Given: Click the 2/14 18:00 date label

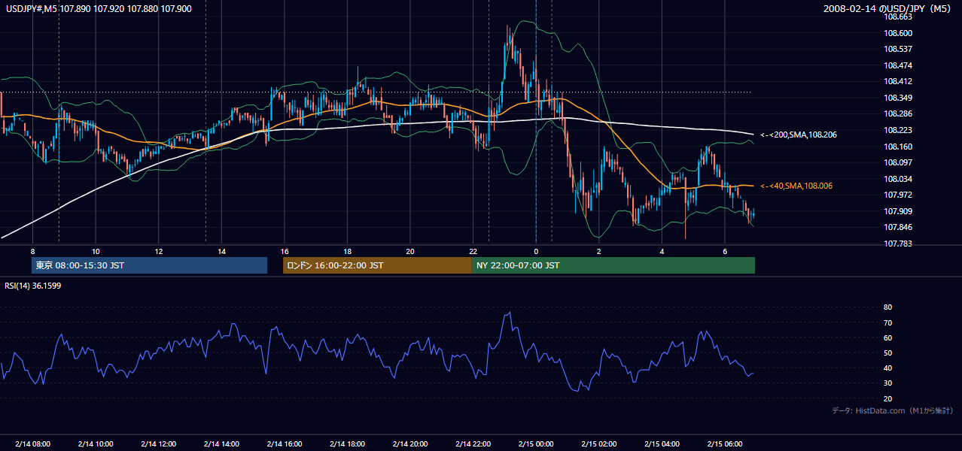Looking at the screenshot, I should pyautogui.click(x=347, y=444).
